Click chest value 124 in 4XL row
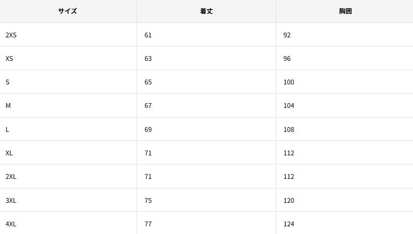The width and height of the screenshot is (413, 234). [x=289, y=224]
